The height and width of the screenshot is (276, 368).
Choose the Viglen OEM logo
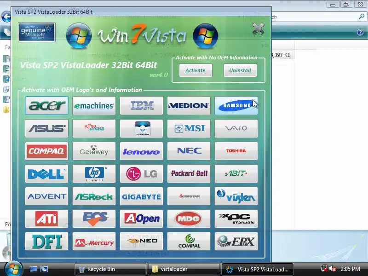(x=236, y=196)
